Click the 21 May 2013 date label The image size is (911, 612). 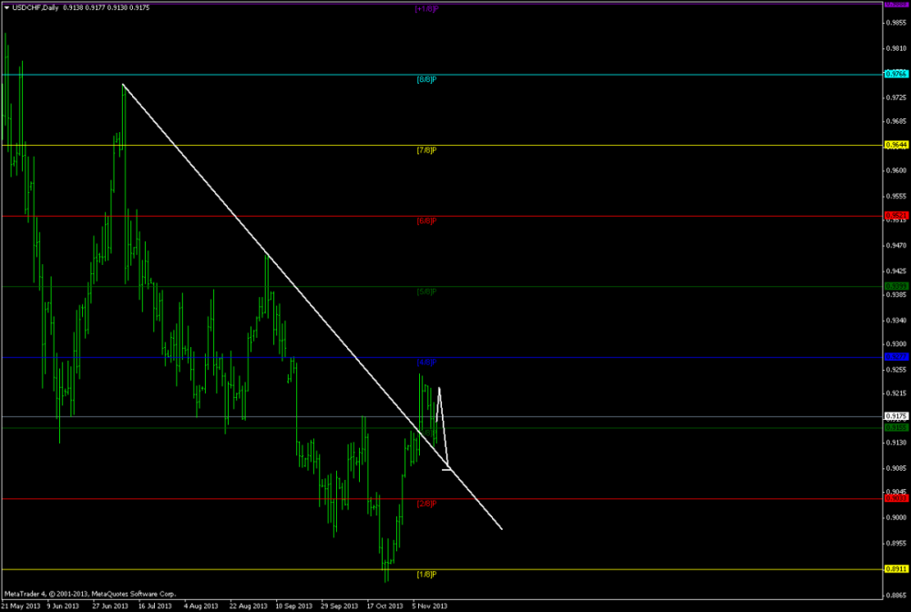(x=20, y=605)
